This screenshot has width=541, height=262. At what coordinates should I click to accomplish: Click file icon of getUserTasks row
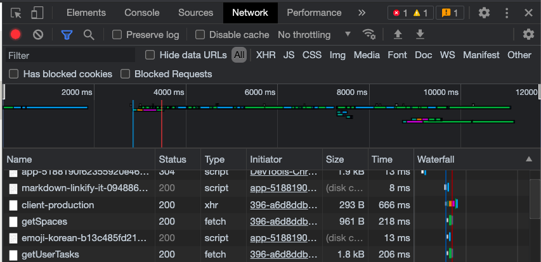[x=13, y=255]
